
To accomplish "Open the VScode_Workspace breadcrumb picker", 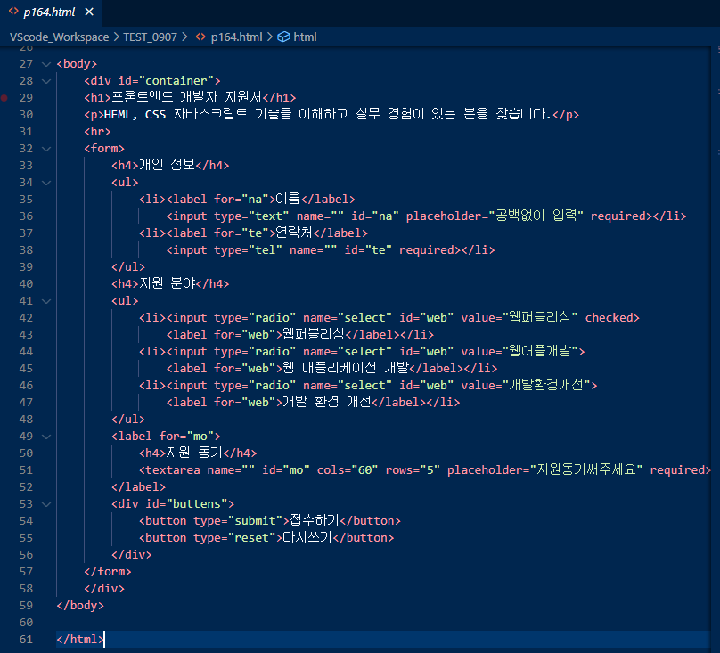I will coord(58,37).
